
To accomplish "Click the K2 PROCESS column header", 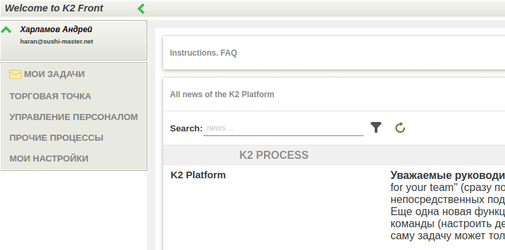I will point(274,155).
